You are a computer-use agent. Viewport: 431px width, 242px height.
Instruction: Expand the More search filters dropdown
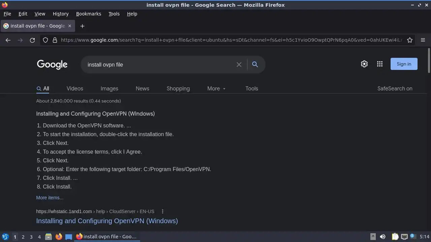(x=216, y=88)
